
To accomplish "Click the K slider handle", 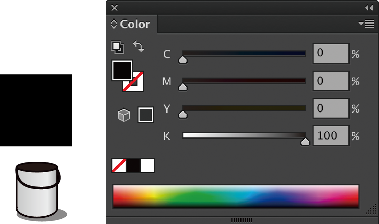I will 305,142.
